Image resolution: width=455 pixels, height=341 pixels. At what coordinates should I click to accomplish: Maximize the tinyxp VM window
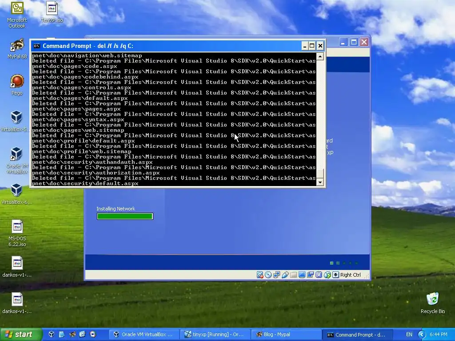click(354, 42)
